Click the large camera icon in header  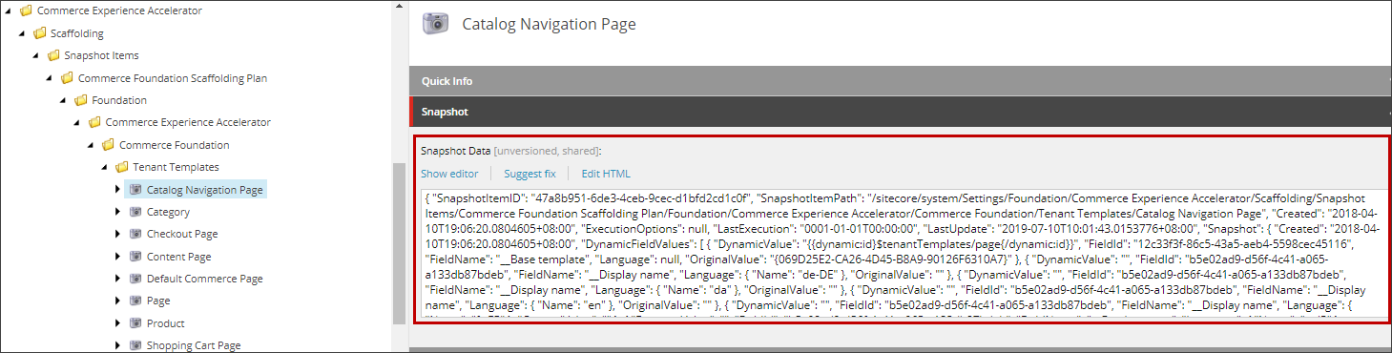coord(436,24)
